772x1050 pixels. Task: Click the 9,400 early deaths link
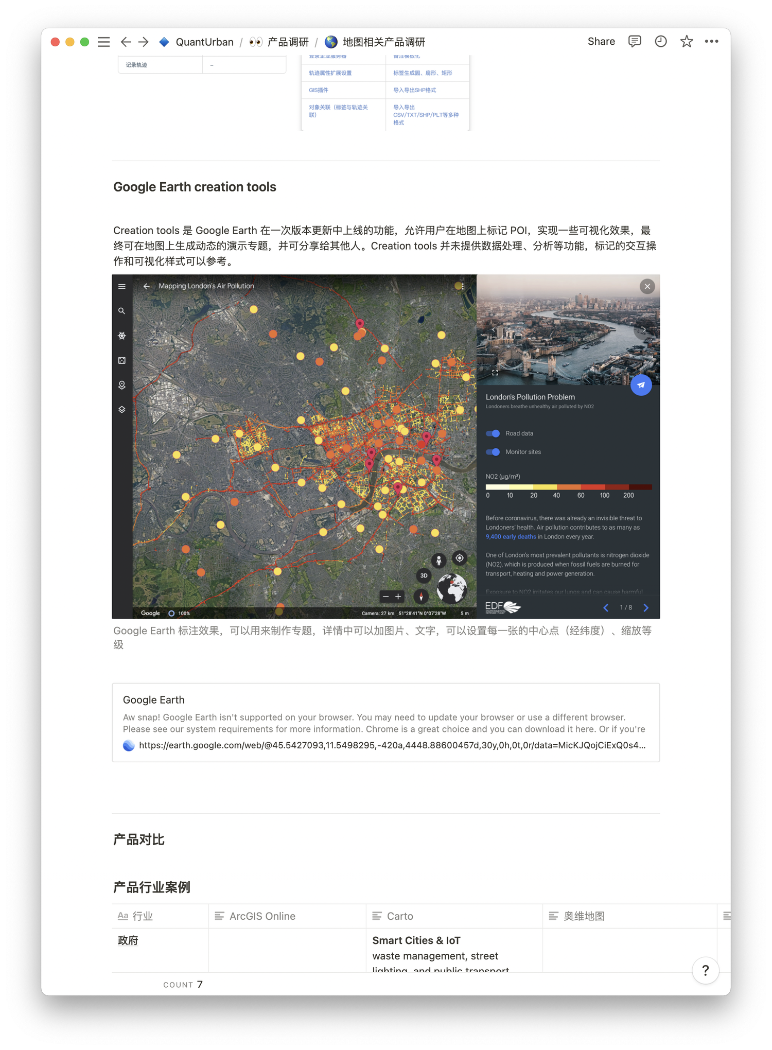click(x=511, y=537)
